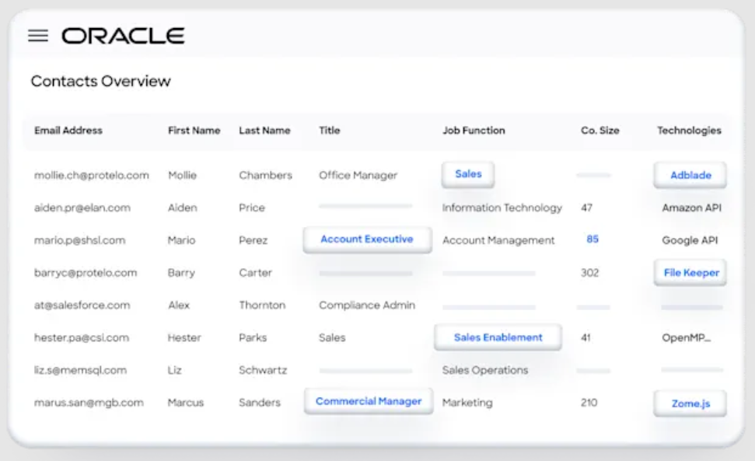
Task: Click first name Marcus
Action: 186,403
